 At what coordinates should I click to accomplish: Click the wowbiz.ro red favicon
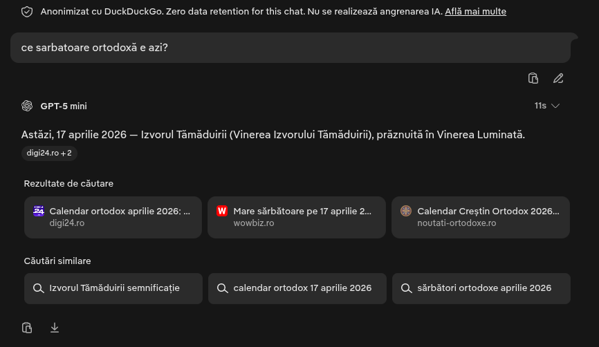[x=222, y=211]
